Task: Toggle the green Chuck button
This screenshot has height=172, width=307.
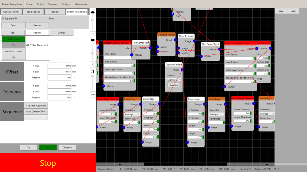Action: click(x=48, y=147)
